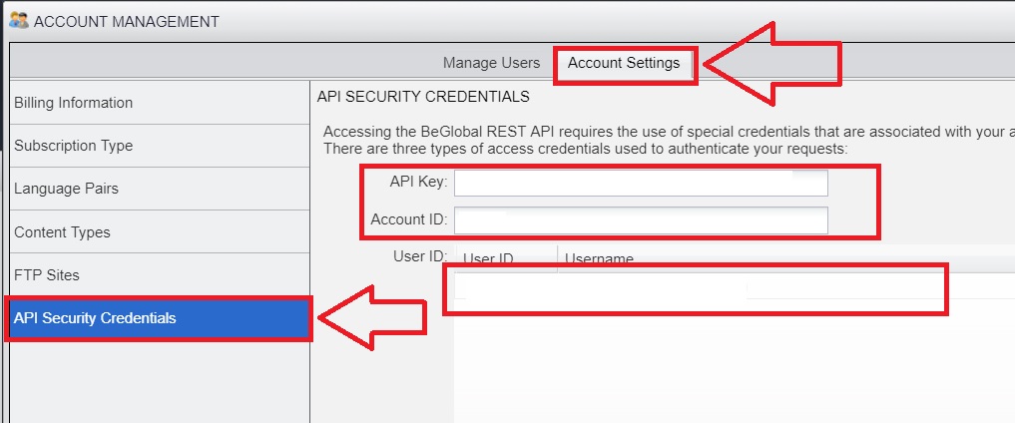Open the FTP Sites section
The height and width of the screenshot is (423, 1015).
pyautogui.click(x=46, y=275)
